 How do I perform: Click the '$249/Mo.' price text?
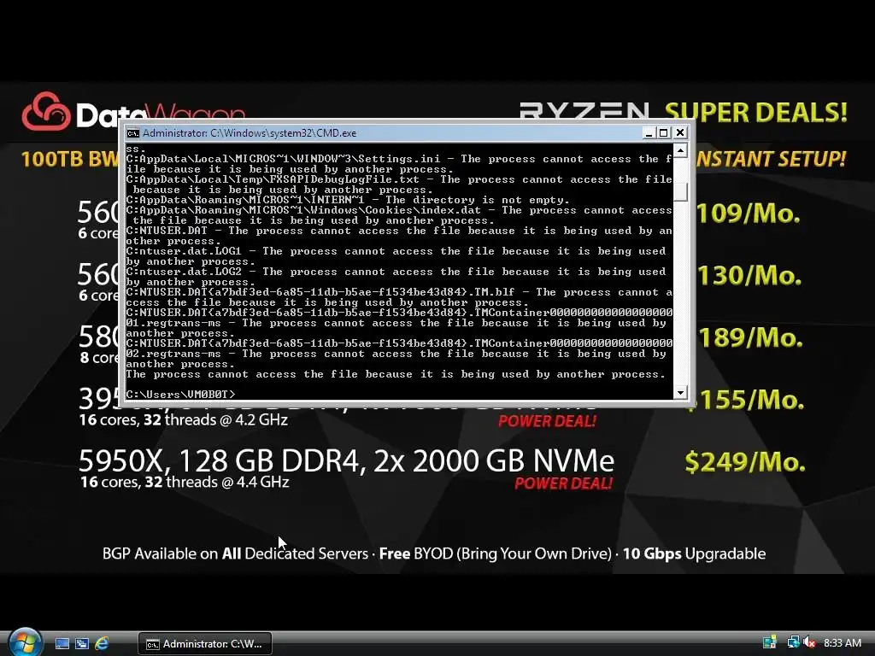[x=745, y=462]
